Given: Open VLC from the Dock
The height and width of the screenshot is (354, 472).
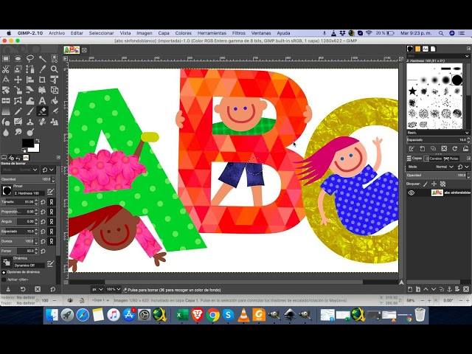Looking at the screenshot, I should 258,315.
